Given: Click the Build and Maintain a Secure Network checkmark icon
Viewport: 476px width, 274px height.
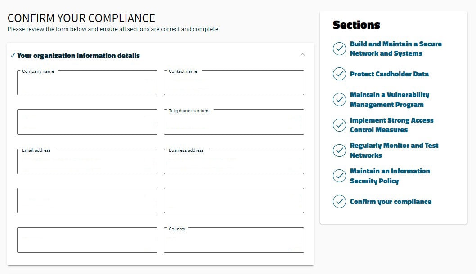Looking at the screenshot, I should click(340, 49).
